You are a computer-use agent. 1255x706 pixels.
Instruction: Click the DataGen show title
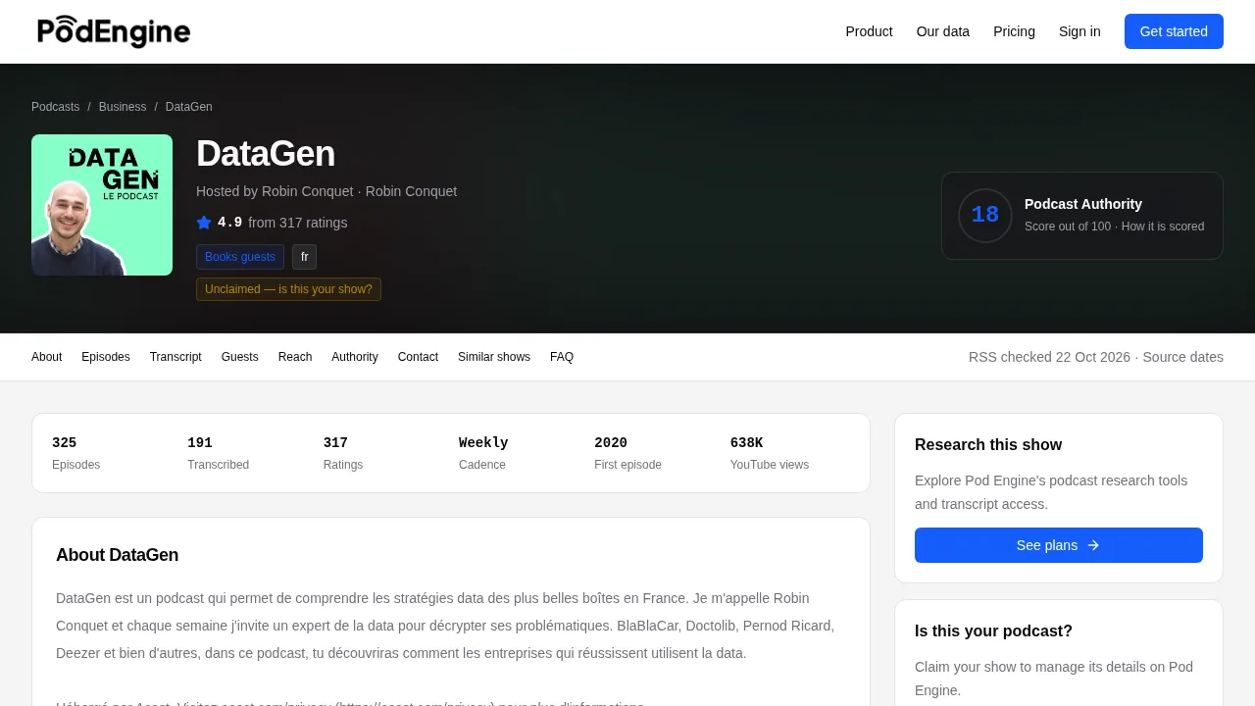coord(266,154)
